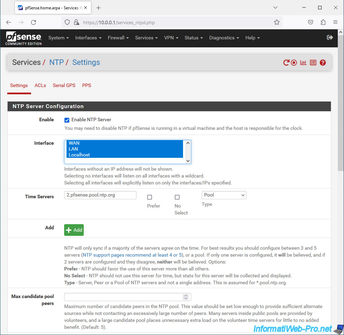Open Firefox application hamburger menu
This screenshot has height=335, width=344.
coord(335,22)
